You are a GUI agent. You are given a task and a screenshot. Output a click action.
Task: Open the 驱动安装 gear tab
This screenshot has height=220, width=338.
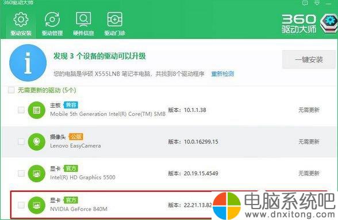coord(21,23)
